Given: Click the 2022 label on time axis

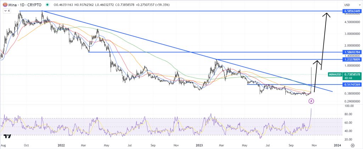Looking at the screenshot, I should [x=61, y=145].
